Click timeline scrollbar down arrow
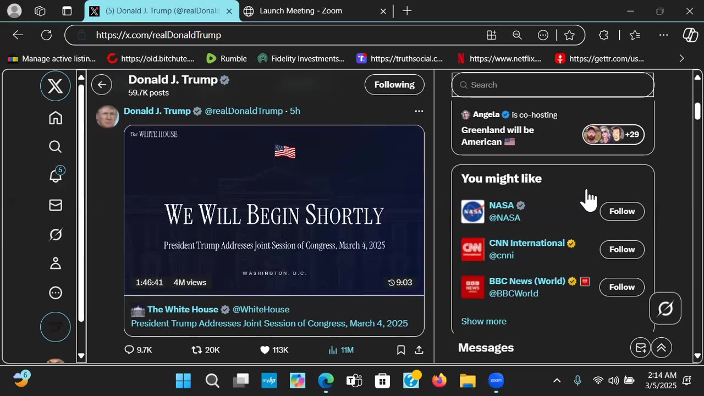This screenshot has height=396, width=704. (81, 356)
